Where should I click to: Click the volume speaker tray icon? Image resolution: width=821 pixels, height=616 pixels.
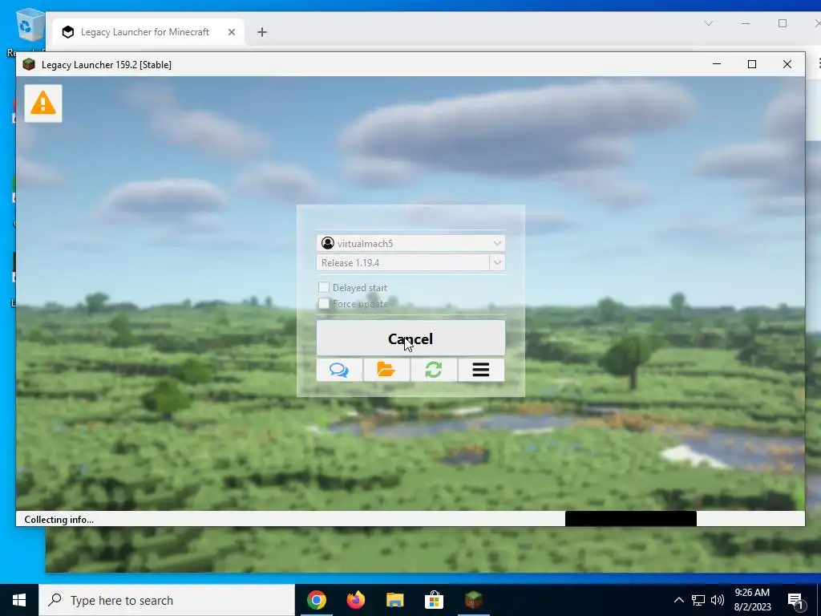pyautogui.click(x=718, y=600)
